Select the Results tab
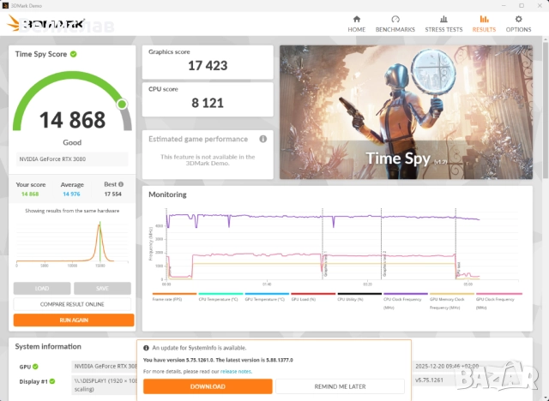Viewport: 549px width, 401px height. click(484, 24)
